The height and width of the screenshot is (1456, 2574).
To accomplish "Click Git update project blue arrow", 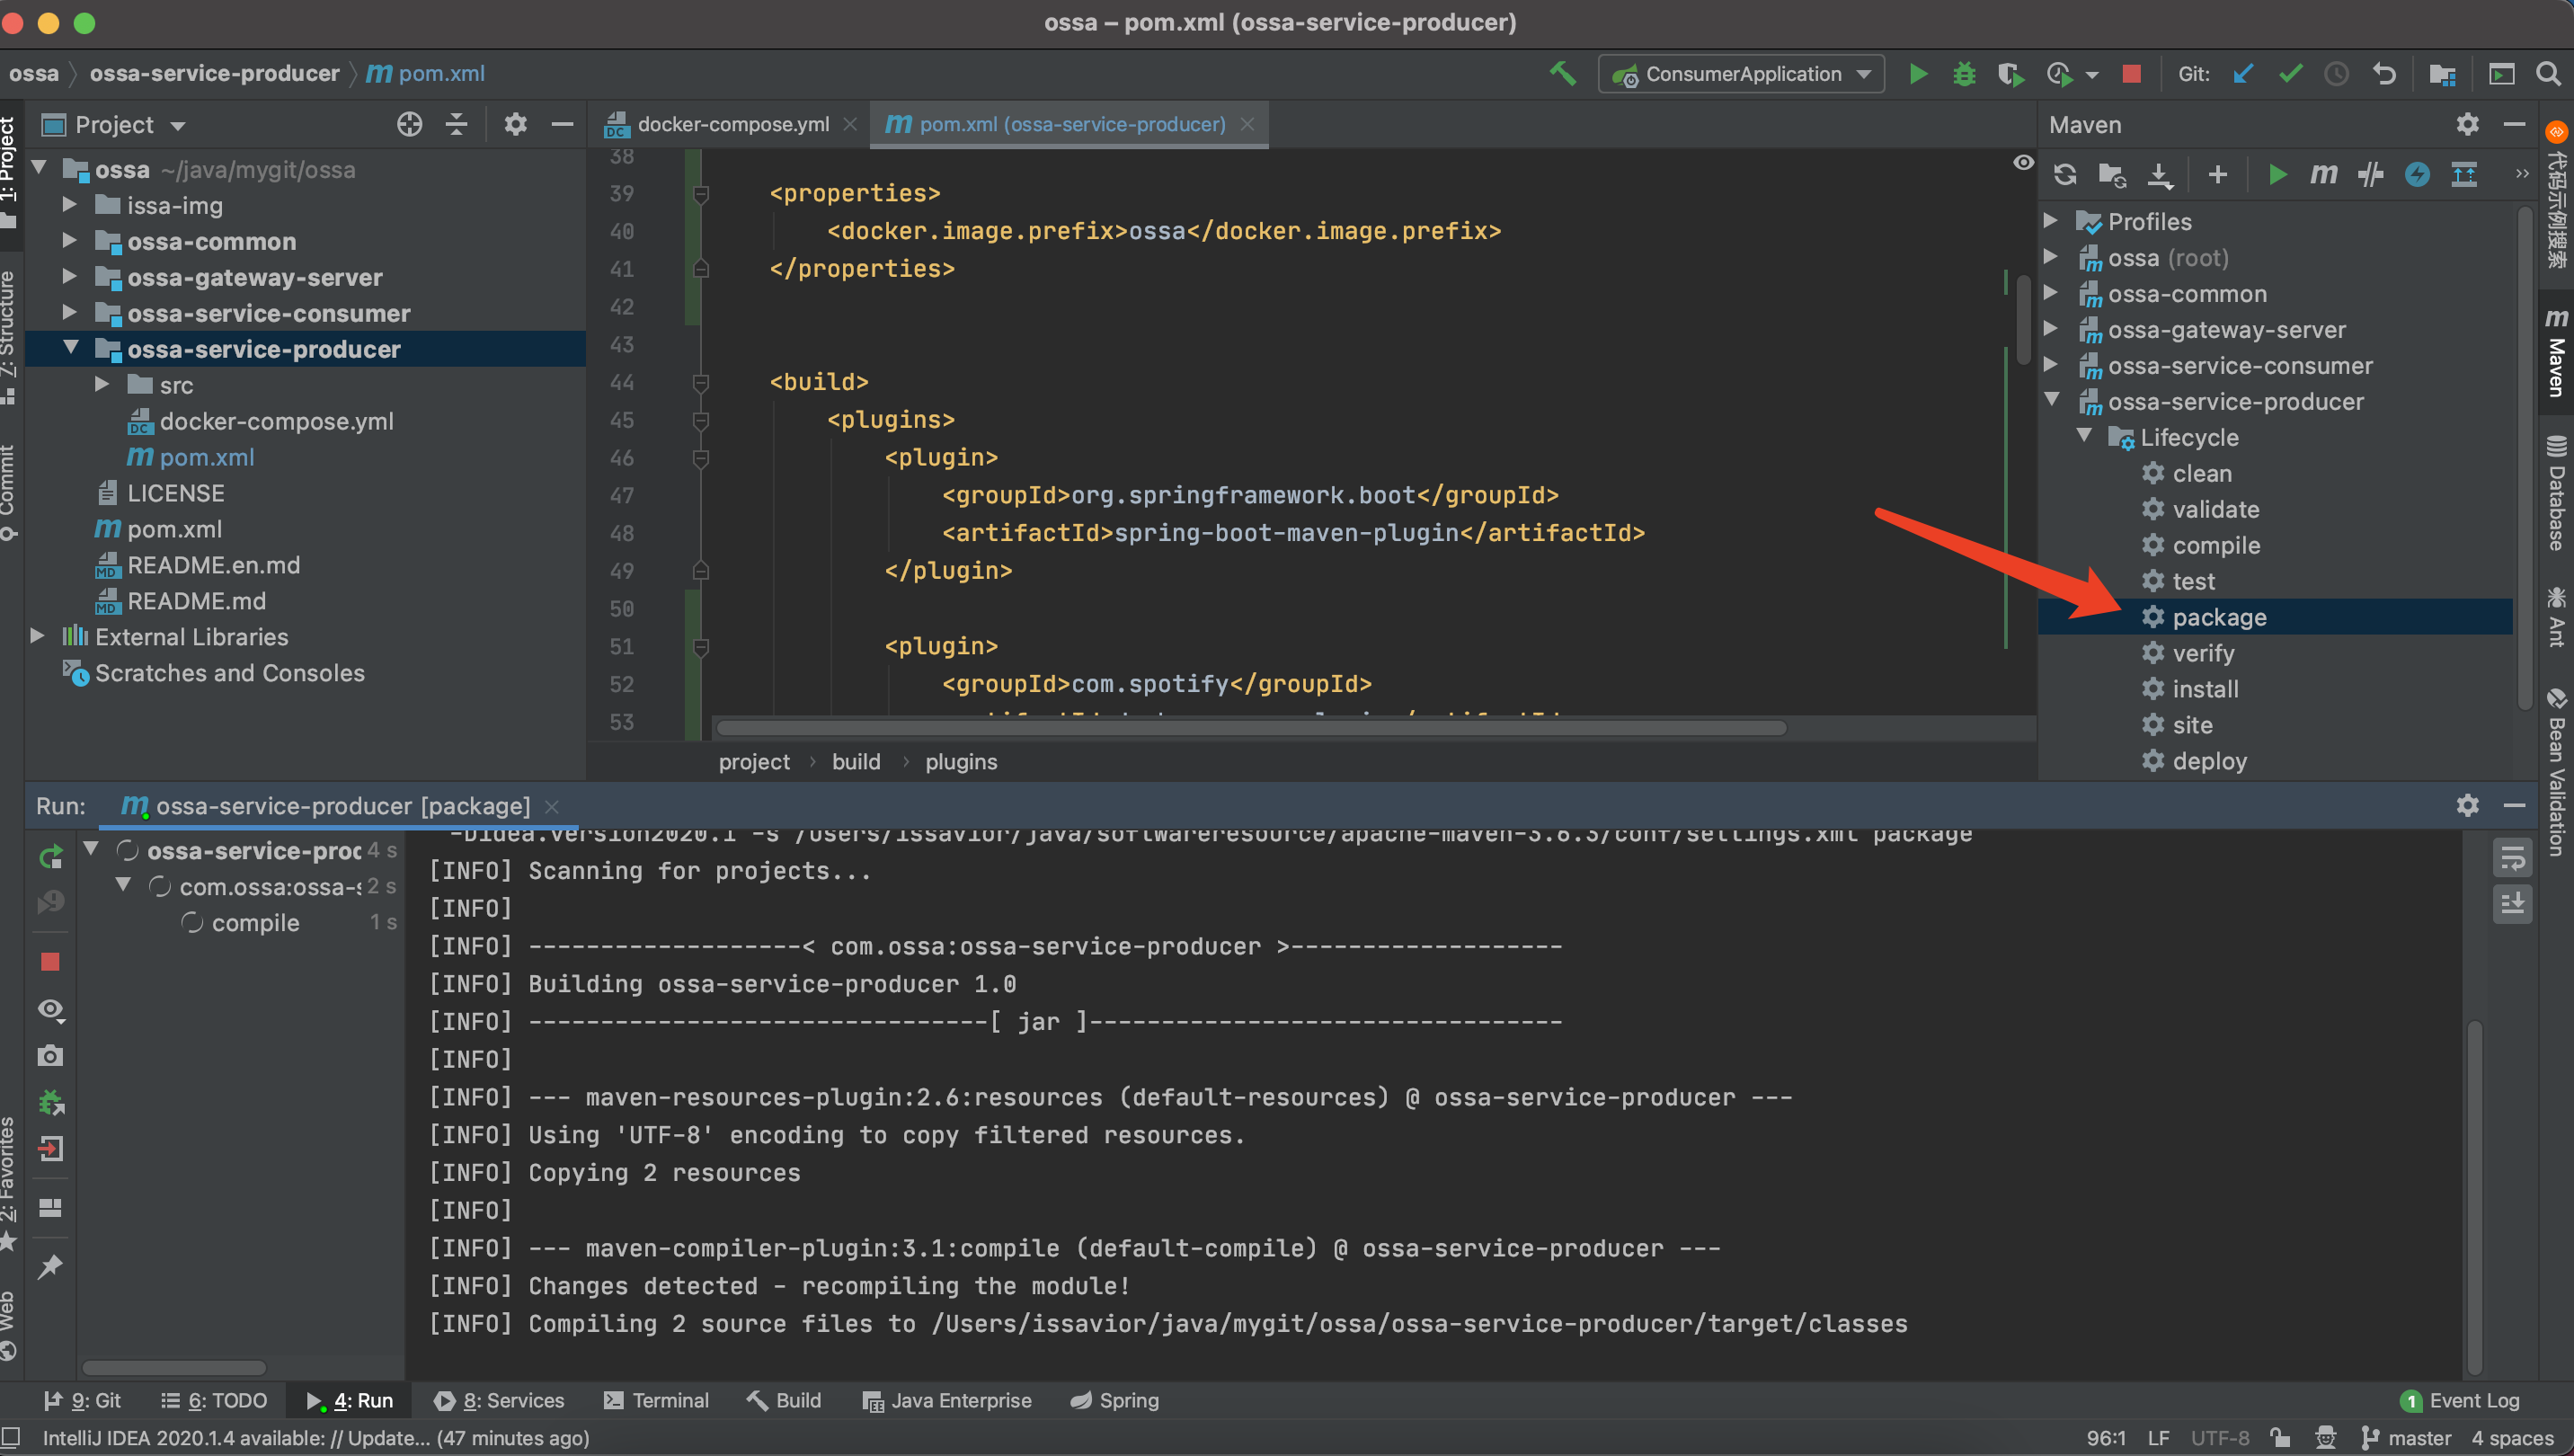I will [2243, 74].
